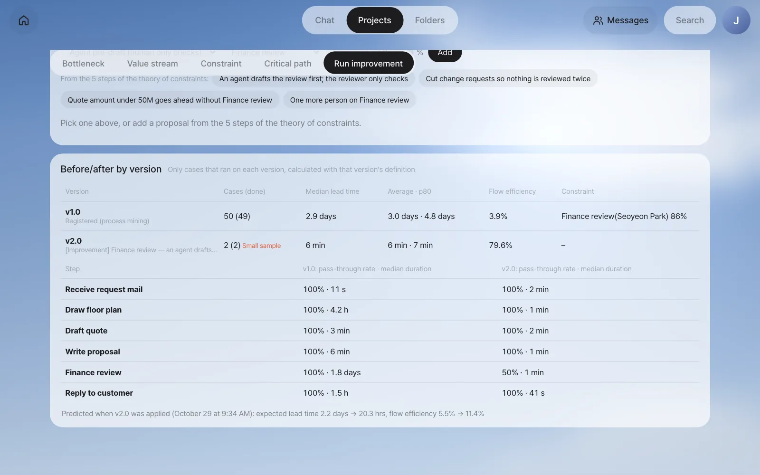Open the Folders tab
760x475 pixels.
click(430, 20)
